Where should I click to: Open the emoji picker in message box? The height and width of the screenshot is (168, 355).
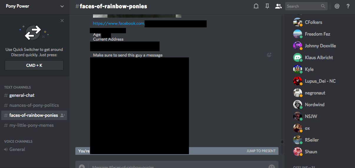tap(272, 167)
